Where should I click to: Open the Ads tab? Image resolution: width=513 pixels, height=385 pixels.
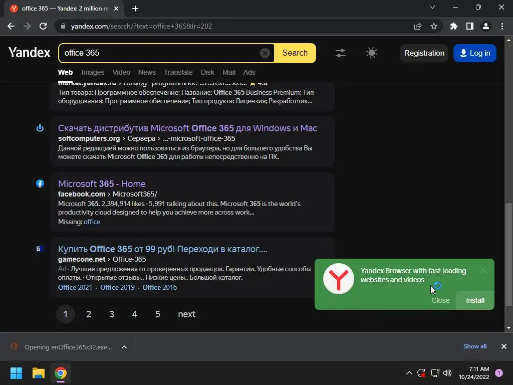pos(249,72)
